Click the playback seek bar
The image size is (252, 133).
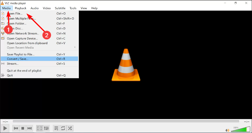(126, 122)
